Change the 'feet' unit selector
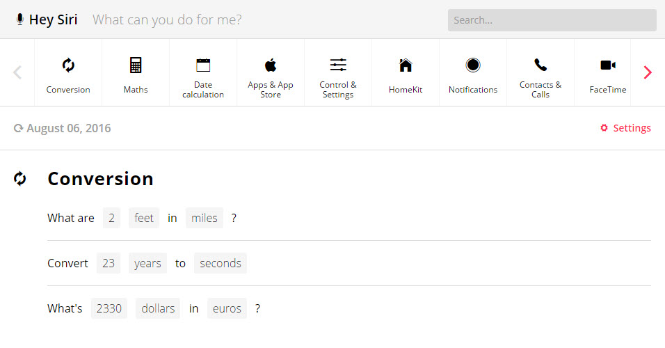 144,218
